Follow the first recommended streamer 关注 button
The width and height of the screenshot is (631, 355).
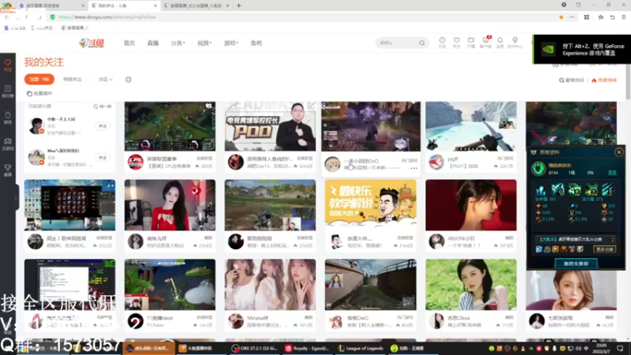(x=103, y=126)
